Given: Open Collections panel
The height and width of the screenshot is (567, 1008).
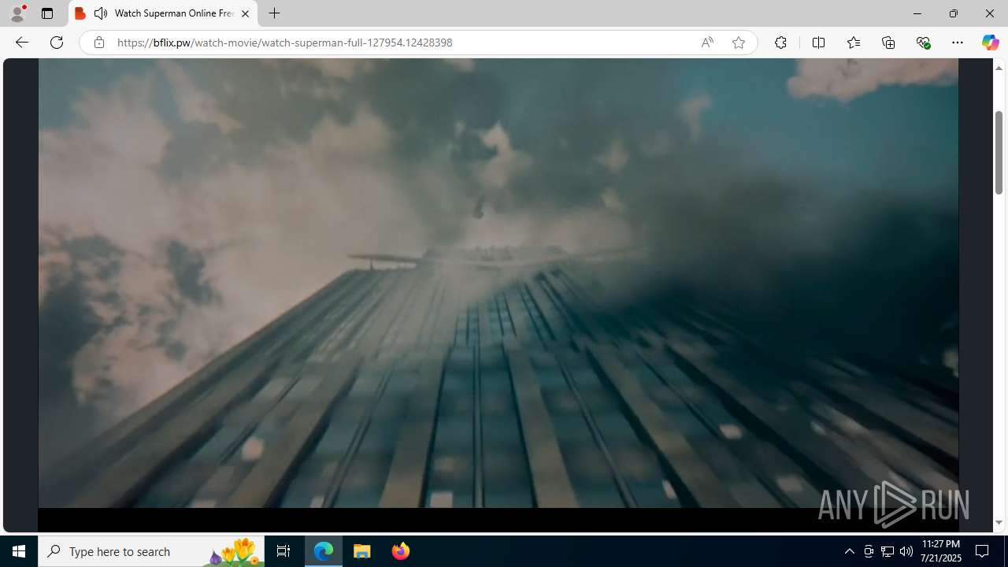Looking at the screenshot, I should [x=888, y=43].
